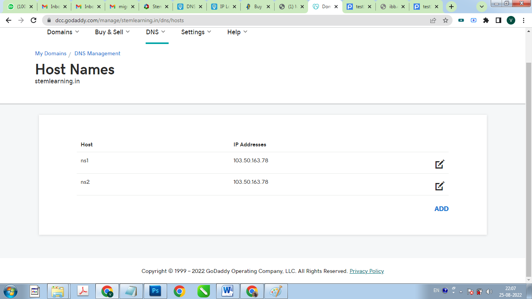Open Photoshop from the taskbar
Image resolution: width=532 pixels, height=299 pixels.
[x=155, y=291]
